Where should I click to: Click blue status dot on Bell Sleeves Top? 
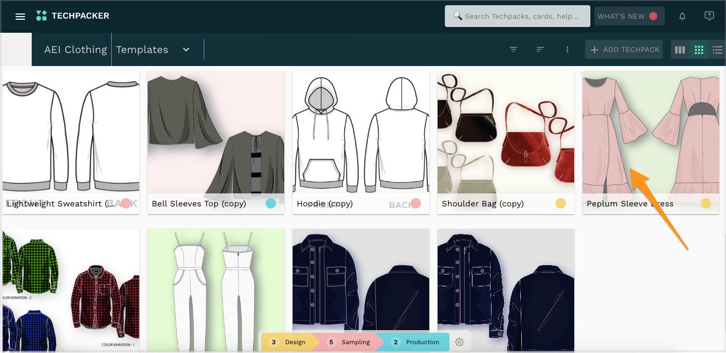click(x=271, y=203)
